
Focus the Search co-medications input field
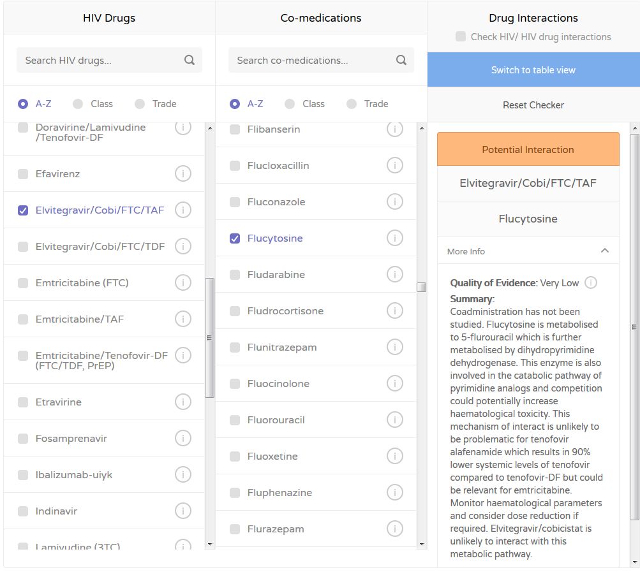coord(313,61)
